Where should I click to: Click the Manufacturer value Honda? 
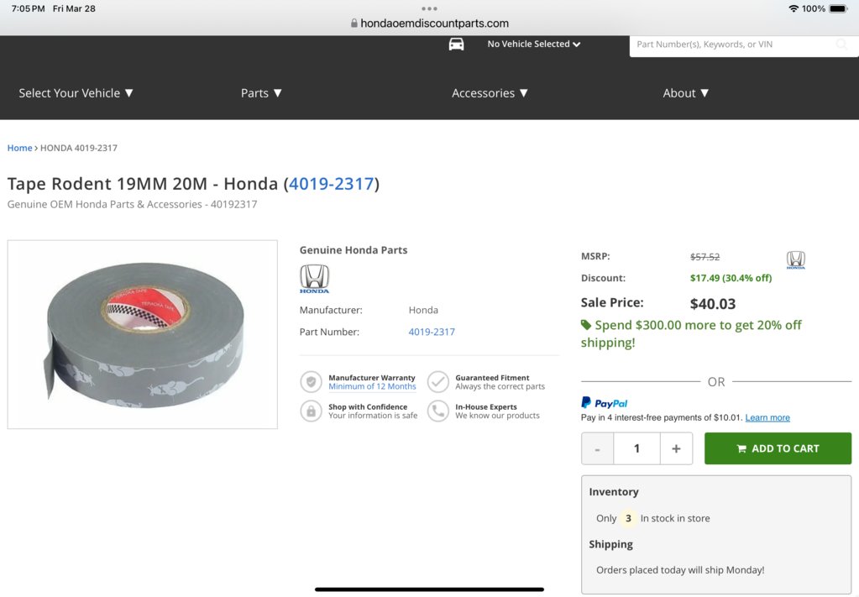click(x=423, y=310)
